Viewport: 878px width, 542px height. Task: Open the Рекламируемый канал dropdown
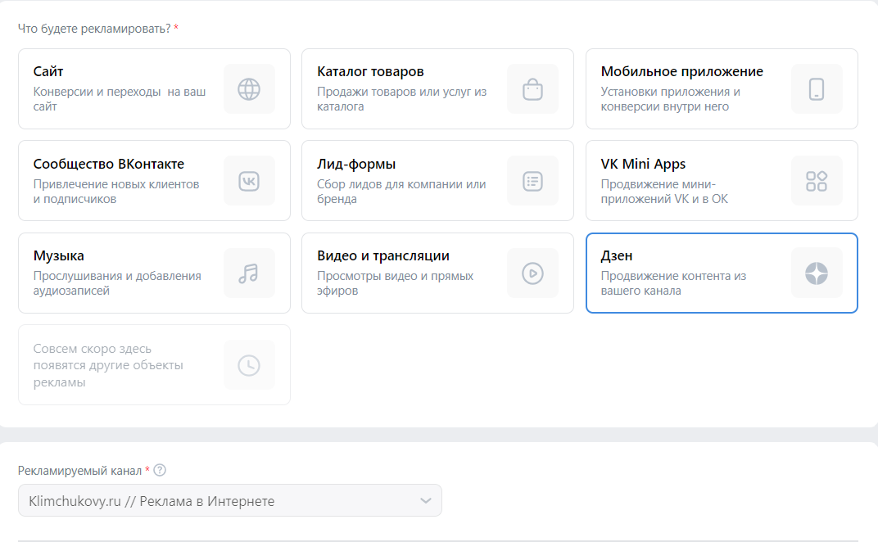tap(230, 500)
